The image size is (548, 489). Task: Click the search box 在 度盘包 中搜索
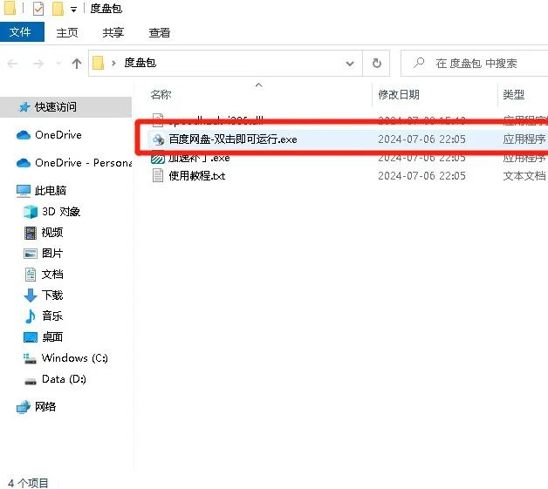(x=476, y=63)
